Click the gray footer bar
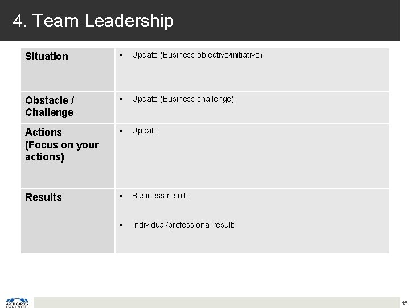The height and width of the screenshot is (308, 410). tap(216, 303)
